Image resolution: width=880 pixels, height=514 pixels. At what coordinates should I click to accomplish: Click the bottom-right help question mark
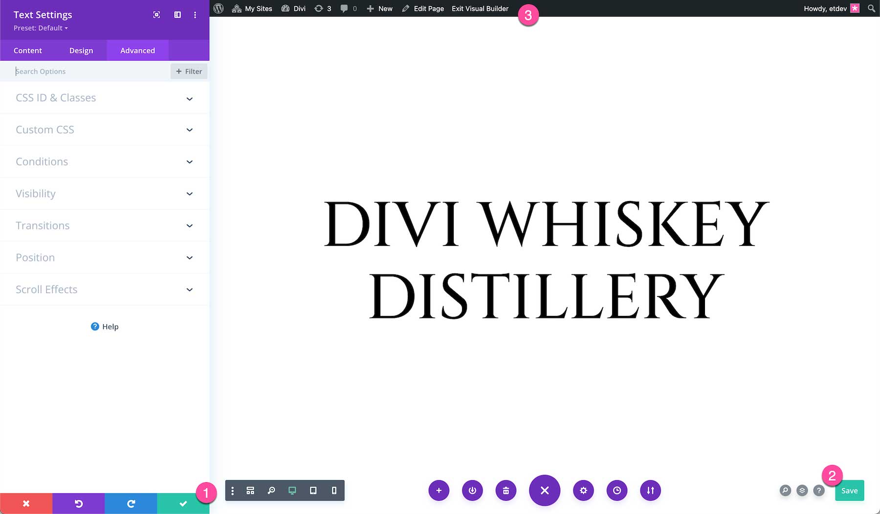pos(819,491)
